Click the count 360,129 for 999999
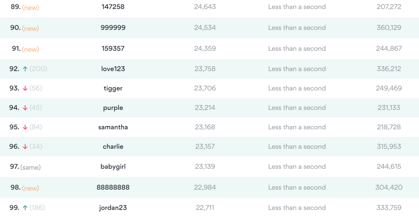The image size is (419, 216). coord(389,27)
